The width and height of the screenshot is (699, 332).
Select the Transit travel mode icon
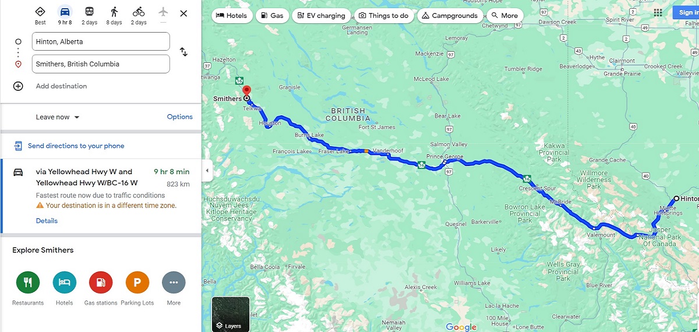click(x=90, y=12)
